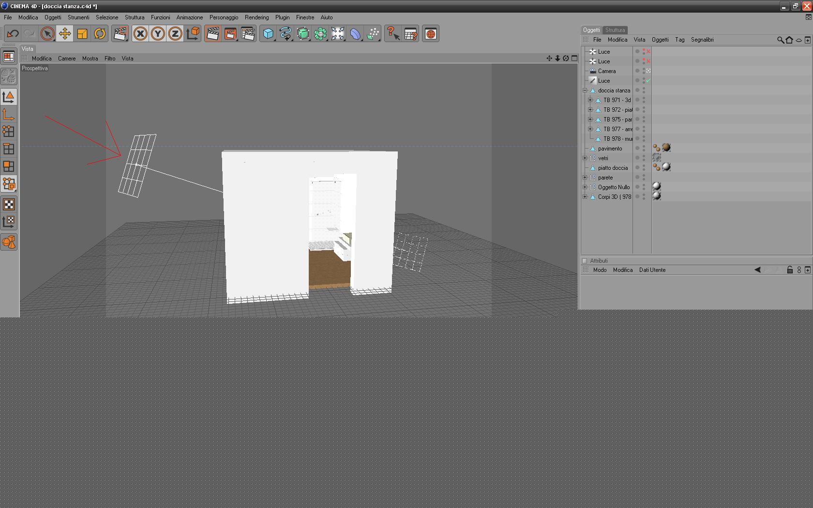The width and height of the screenshot is (813, 508).
Task: Open the Rendering menu
Action: (256, 17)
